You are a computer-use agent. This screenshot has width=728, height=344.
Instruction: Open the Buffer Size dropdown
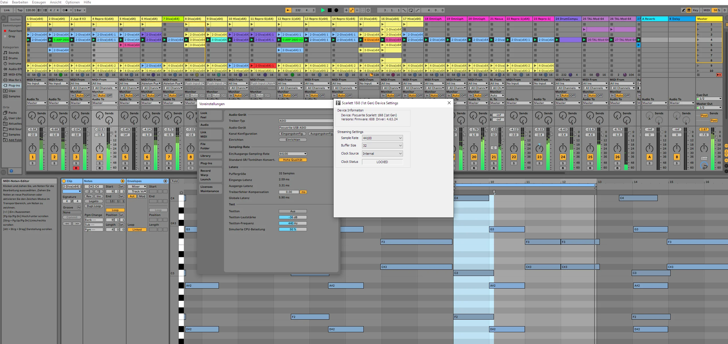pyautogui.click(x=382, y=146)
